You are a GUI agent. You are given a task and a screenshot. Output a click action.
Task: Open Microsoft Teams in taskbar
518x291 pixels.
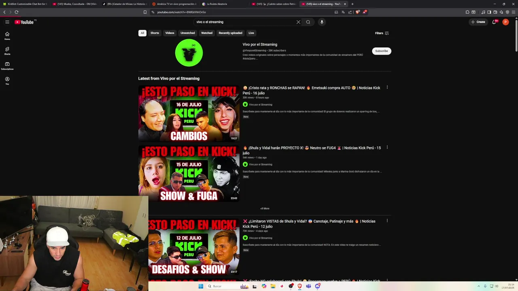[x=308, y=286]
